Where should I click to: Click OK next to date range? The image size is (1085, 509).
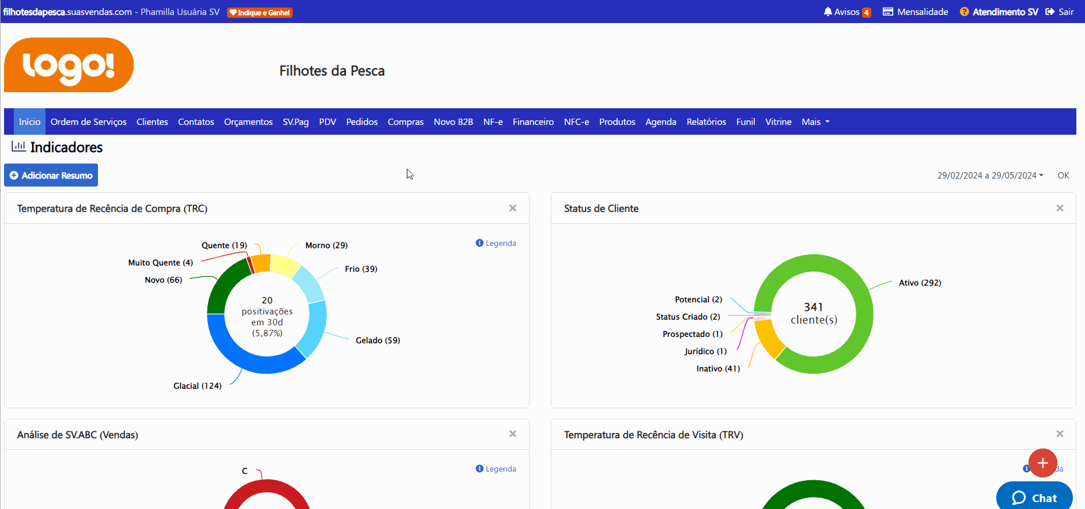pos(1063,176)
